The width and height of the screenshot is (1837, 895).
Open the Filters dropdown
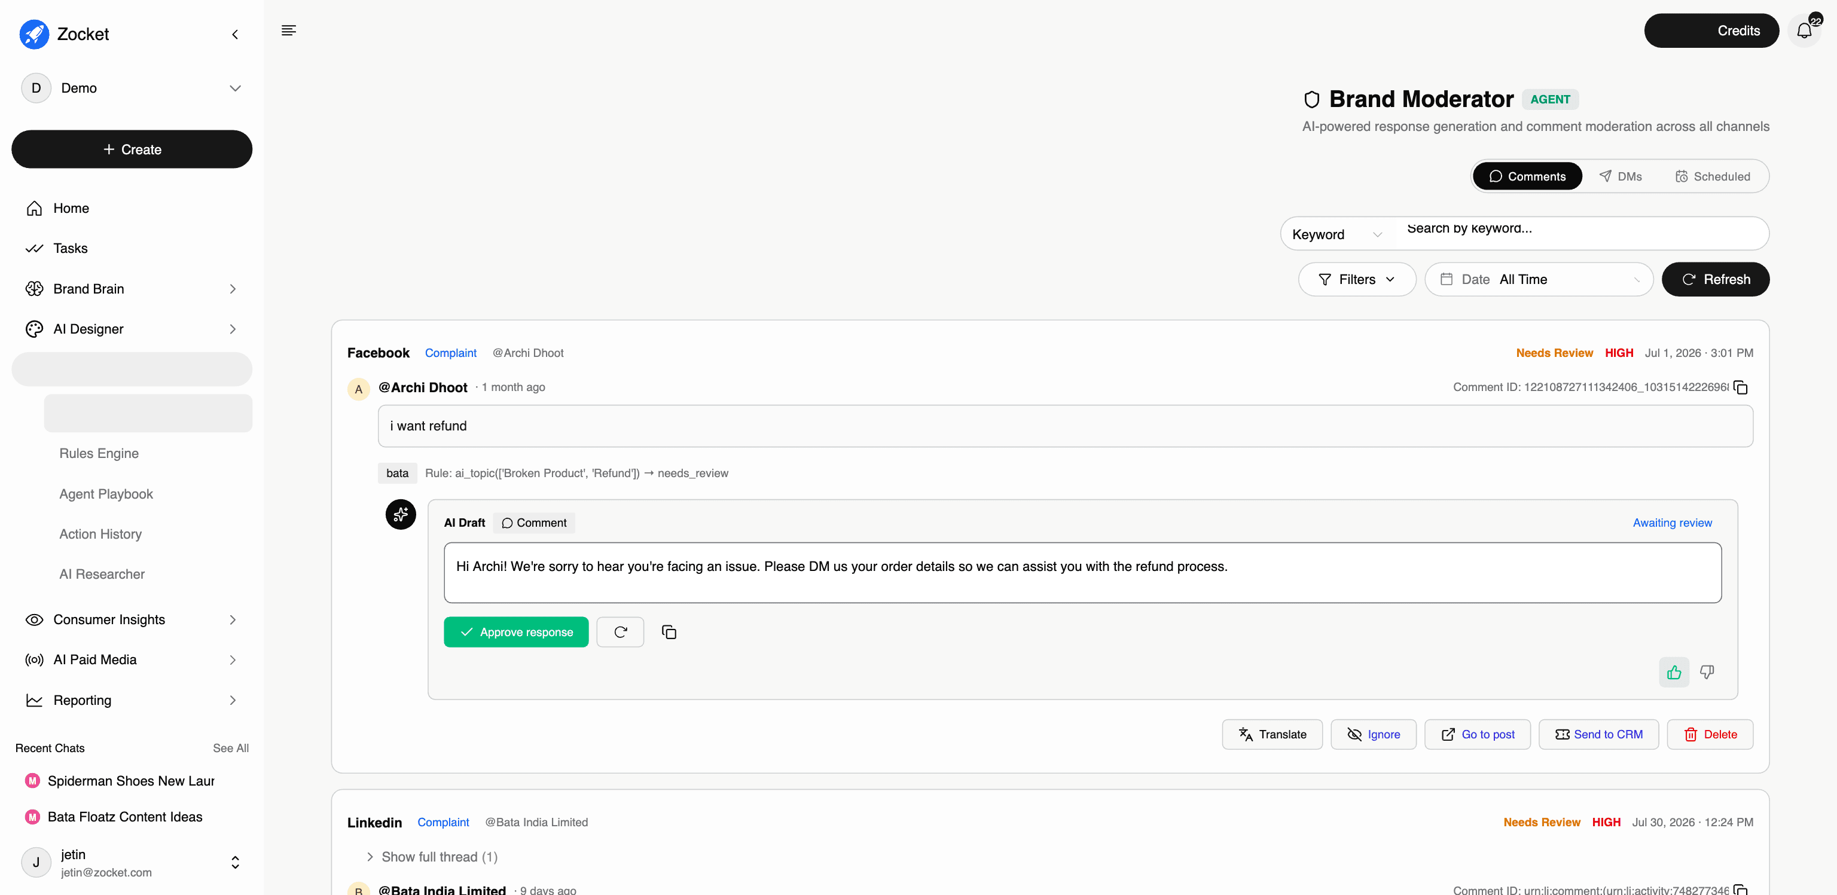coord(1357,280)
